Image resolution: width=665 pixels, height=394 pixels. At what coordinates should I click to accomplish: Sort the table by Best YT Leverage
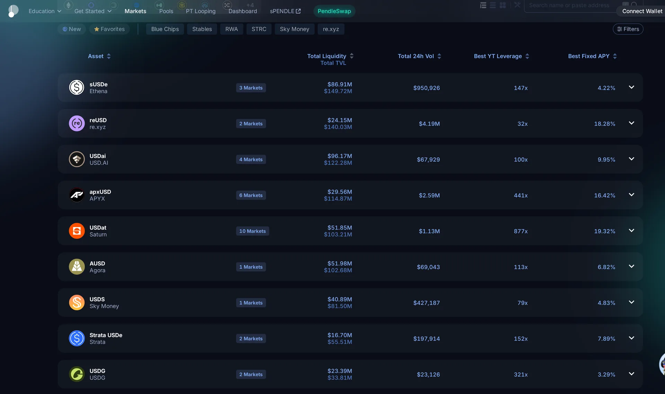click(x=502, y=56)
